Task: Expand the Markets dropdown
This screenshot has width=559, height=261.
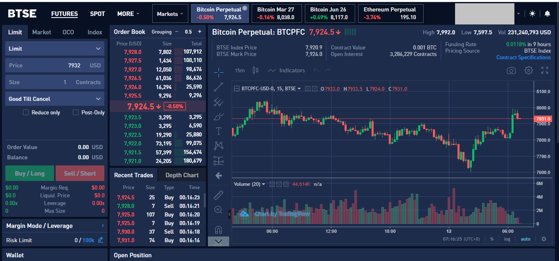Action: coord(170,14)
